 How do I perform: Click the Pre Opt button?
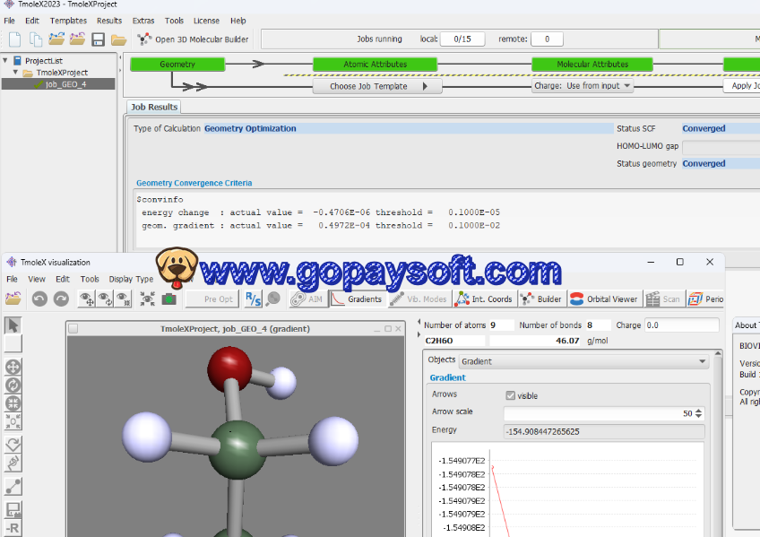click(x=212, y=299)
